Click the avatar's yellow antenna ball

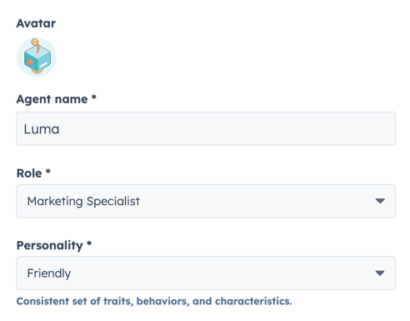[x=35, y=42]
